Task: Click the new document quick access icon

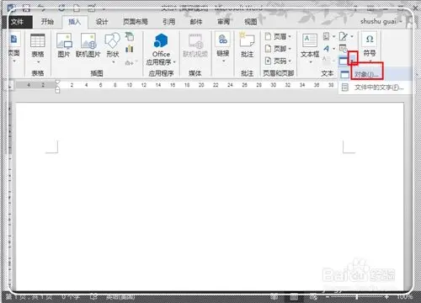Action: [77, 8]
